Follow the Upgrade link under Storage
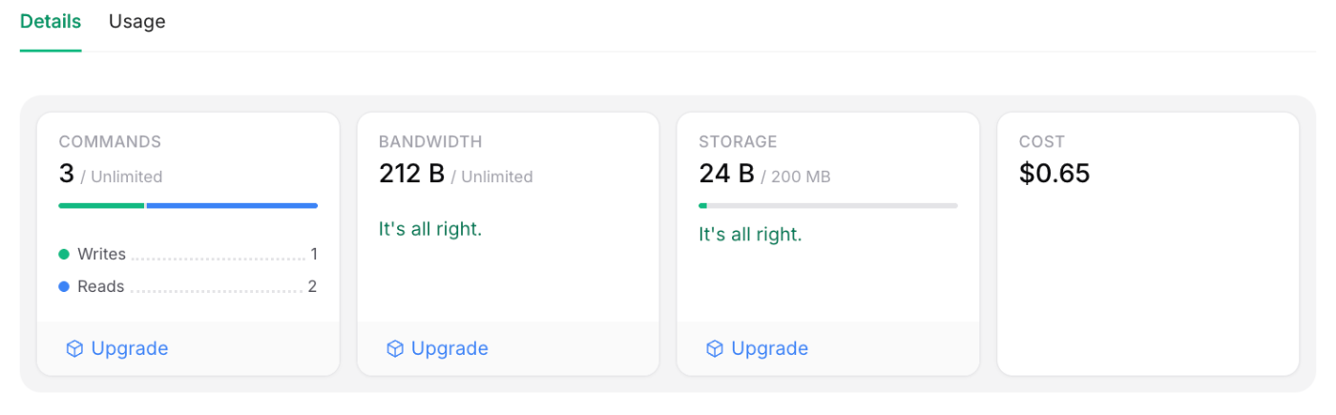 [x=769, y=349]
